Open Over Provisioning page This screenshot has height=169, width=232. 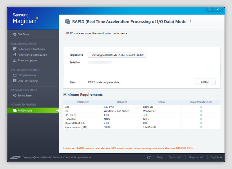28,81
